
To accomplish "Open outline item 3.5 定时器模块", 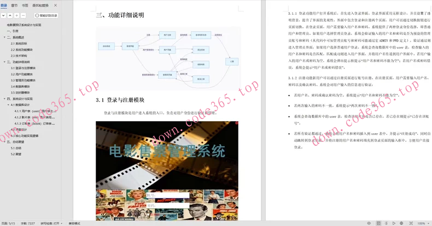I will click(20, 93).
